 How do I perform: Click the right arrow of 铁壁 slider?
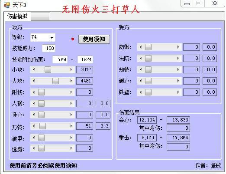click(x=178, y=92)
